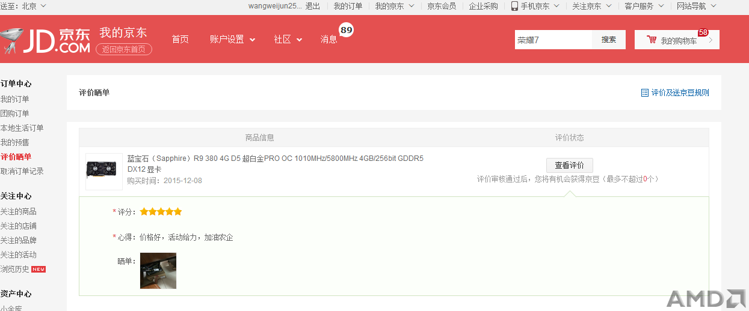Open the 消息 menu item
This screenshot has width=749, height=311.
(329, 39)
